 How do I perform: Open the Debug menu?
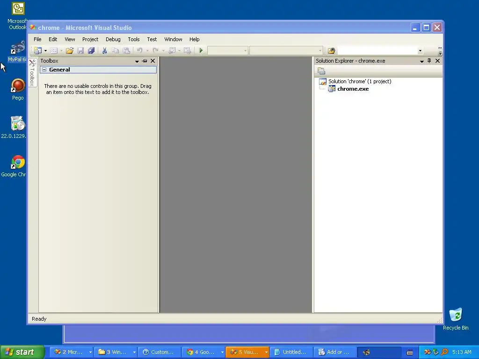113,39
